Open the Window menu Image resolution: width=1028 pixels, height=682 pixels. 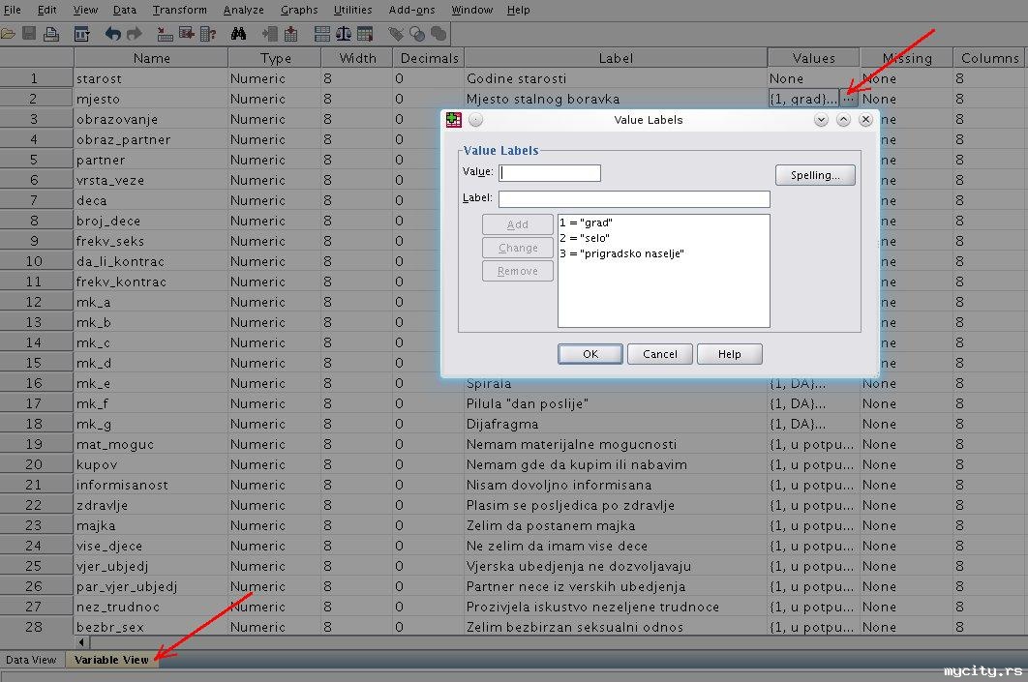472,10
